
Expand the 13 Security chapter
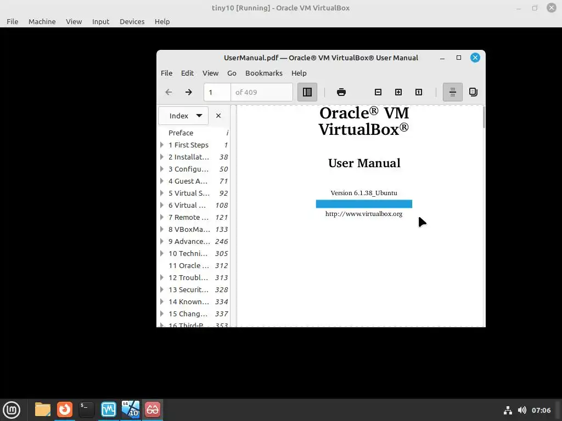162,289
